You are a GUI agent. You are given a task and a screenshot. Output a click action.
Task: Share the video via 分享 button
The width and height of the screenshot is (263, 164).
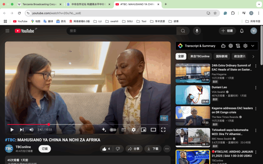click(x=134, y=149)
